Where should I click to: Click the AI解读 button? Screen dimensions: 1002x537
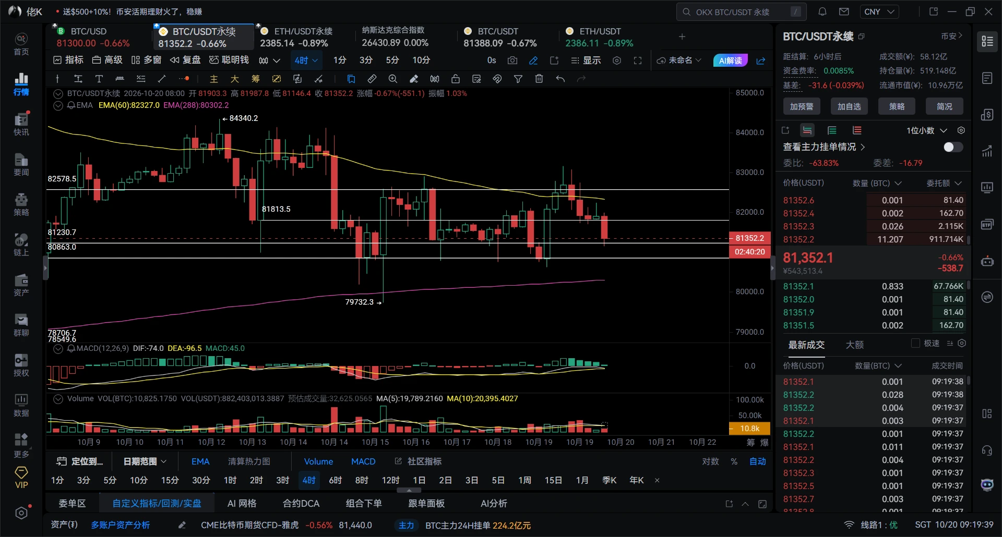[x=730, y=60]
